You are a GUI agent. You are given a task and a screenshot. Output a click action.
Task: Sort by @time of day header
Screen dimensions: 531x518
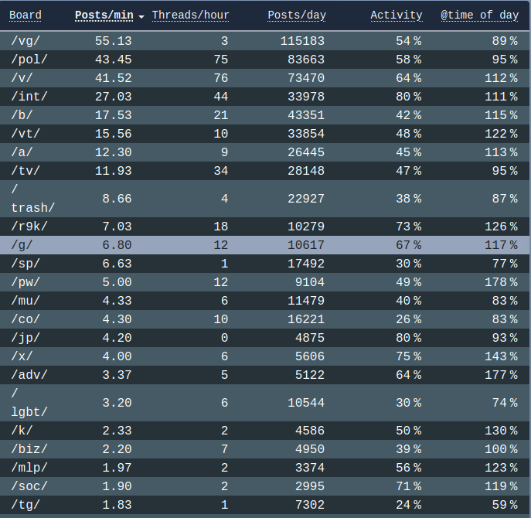[x=479, y=15]
